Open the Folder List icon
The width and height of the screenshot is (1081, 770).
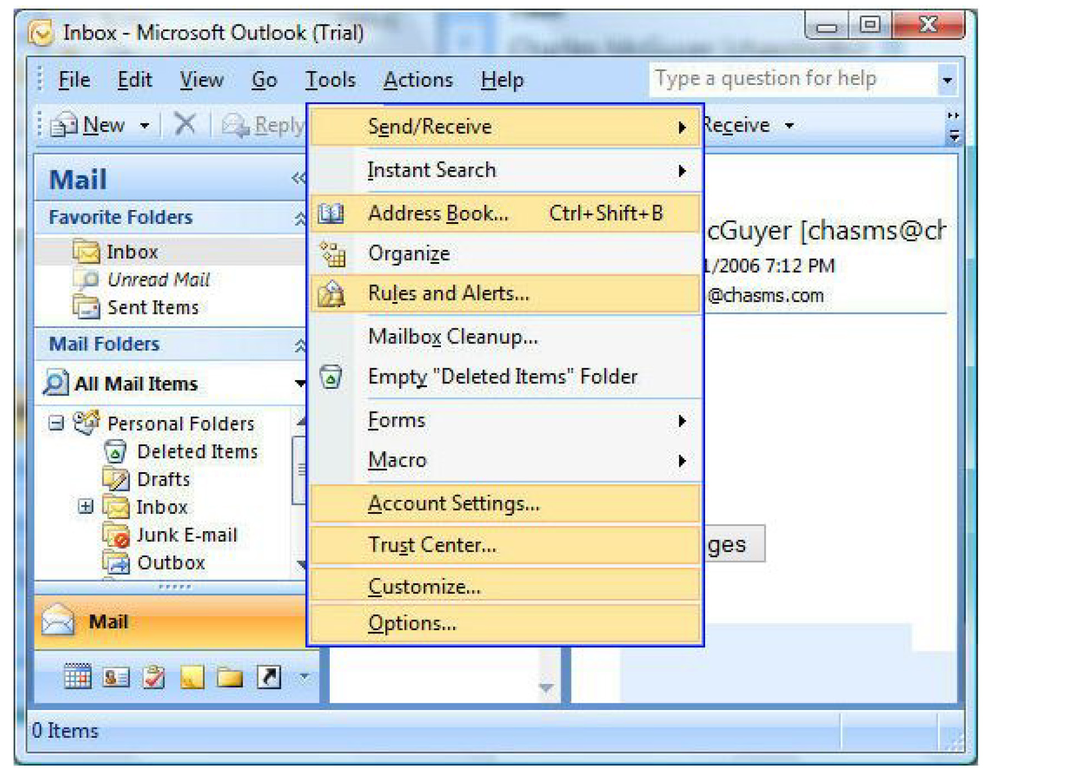pyautogui.click(x=230, y=677)
